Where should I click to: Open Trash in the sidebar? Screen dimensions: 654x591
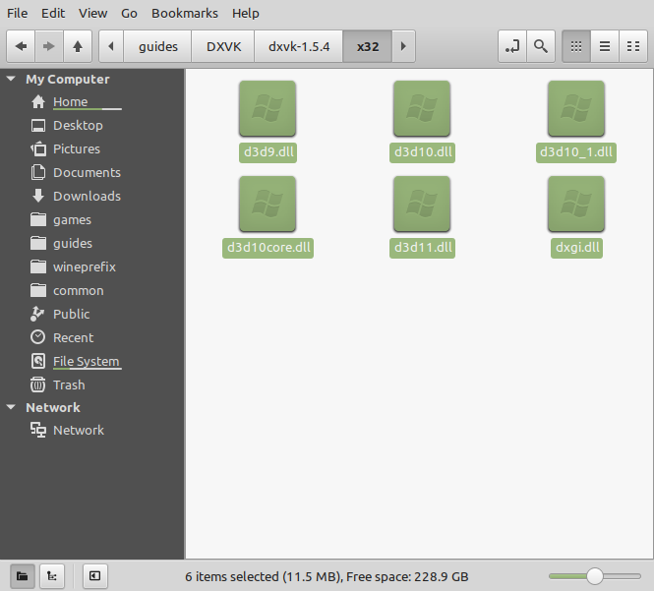tap(69, 384)
